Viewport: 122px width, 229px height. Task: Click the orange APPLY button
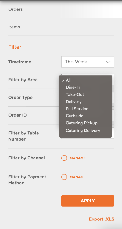click(88, 201)
